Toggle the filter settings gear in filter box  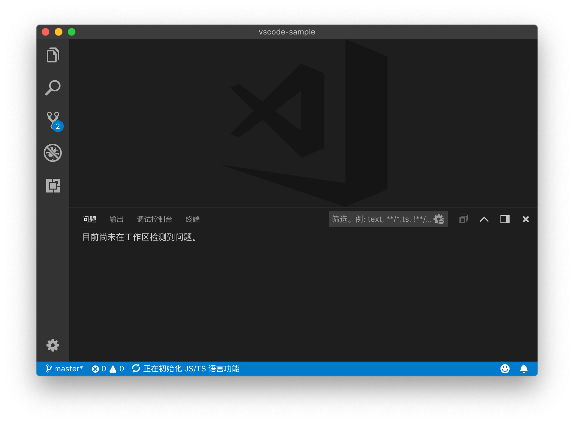[439, 219]
